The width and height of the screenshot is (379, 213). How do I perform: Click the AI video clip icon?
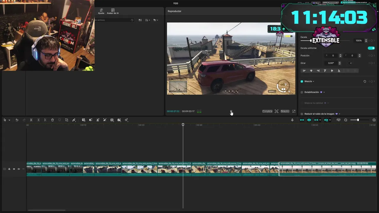click(x=119, y=120)
